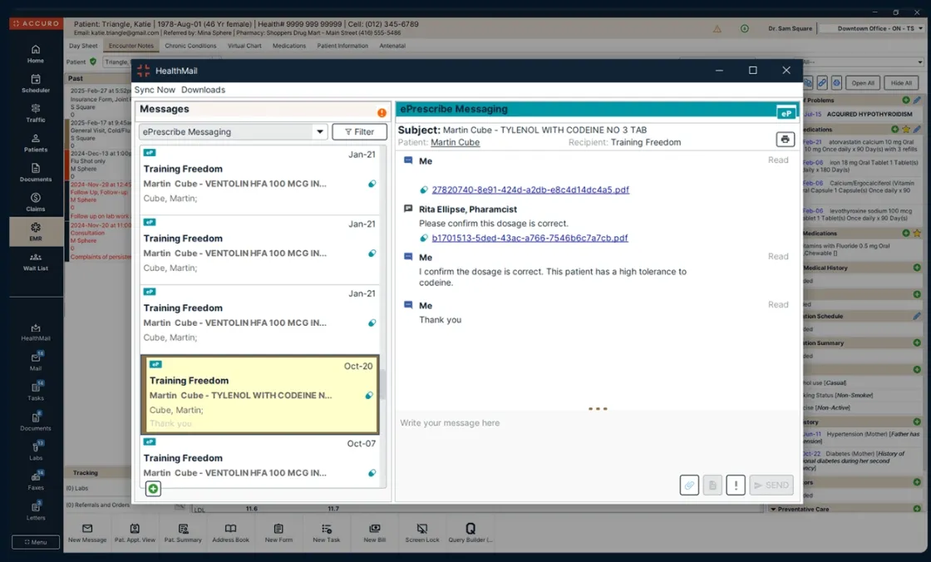Click the print icon in the conversation header
The height and width of the screenshot is (562, 931).
(x=784, y=140)
